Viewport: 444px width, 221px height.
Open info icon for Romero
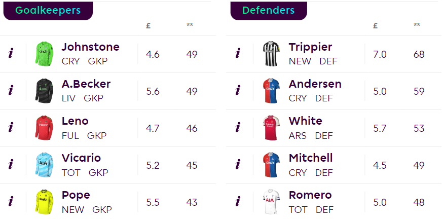pyautogui.click(x=238, y=202)
